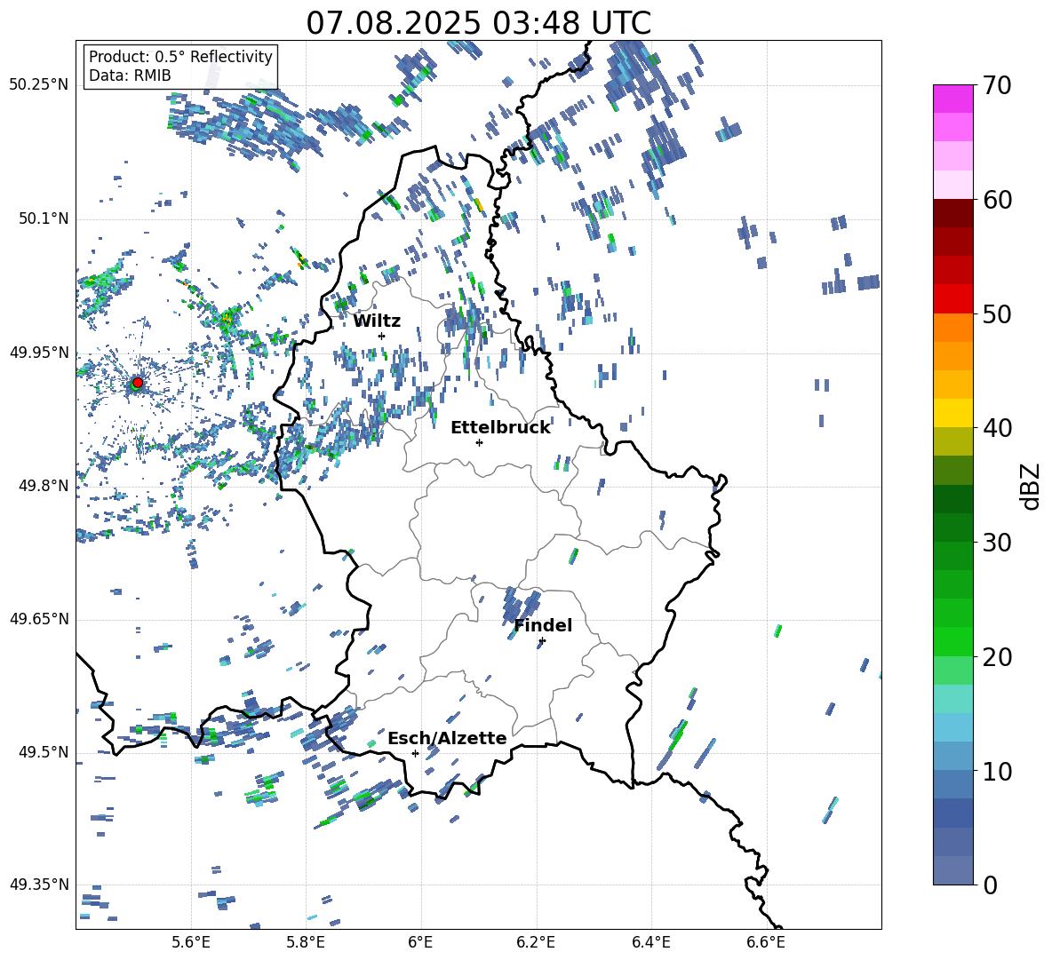Click the dark maroon colorbar segment below 60
Image resolution: width=1052 pixels, height=960 pixels.
pos(952,212)
